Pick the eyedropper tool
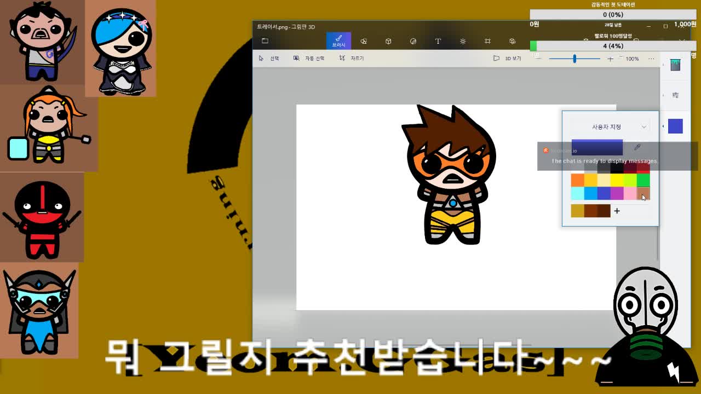This screenshot has width=701, height=394. [637, 147]
